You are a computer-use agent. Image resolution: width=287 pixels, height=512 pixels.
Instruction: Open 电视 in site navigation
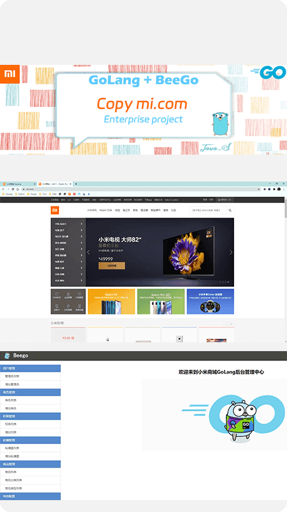pyautogui.click(x=118, y=211)
